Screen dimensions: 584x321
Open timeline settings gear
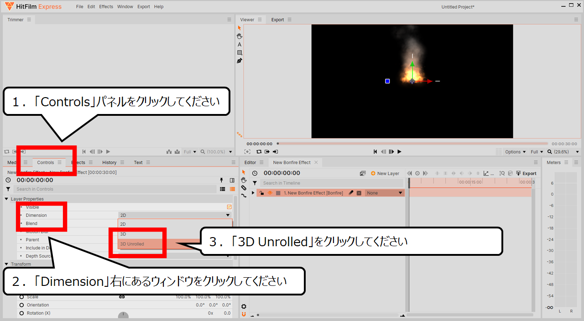point(244,306)
